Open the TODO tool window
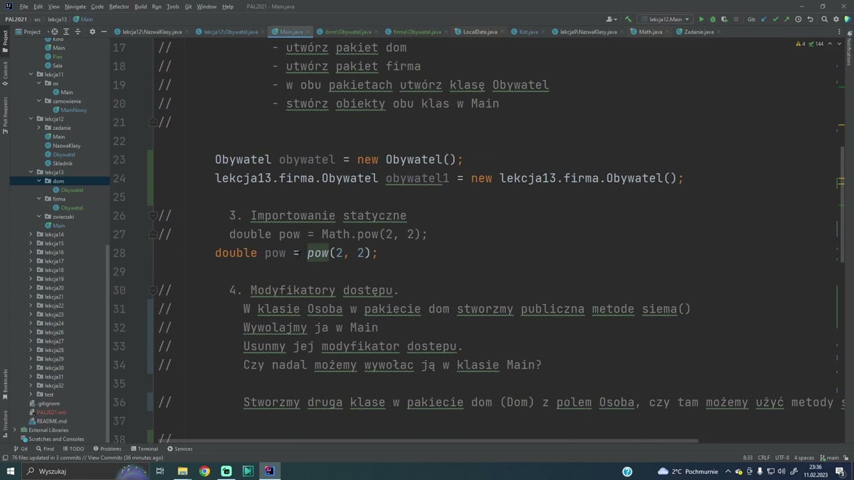Screen dimensions: 854x480 tap(73, 449)
